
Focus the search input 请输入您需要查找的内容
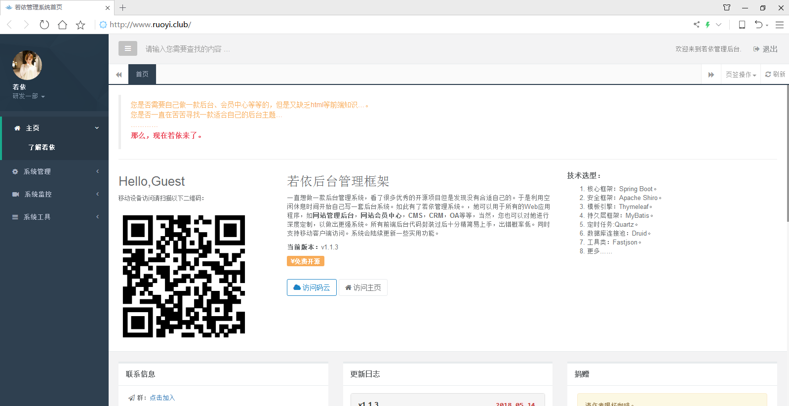(x=188, y=49)
